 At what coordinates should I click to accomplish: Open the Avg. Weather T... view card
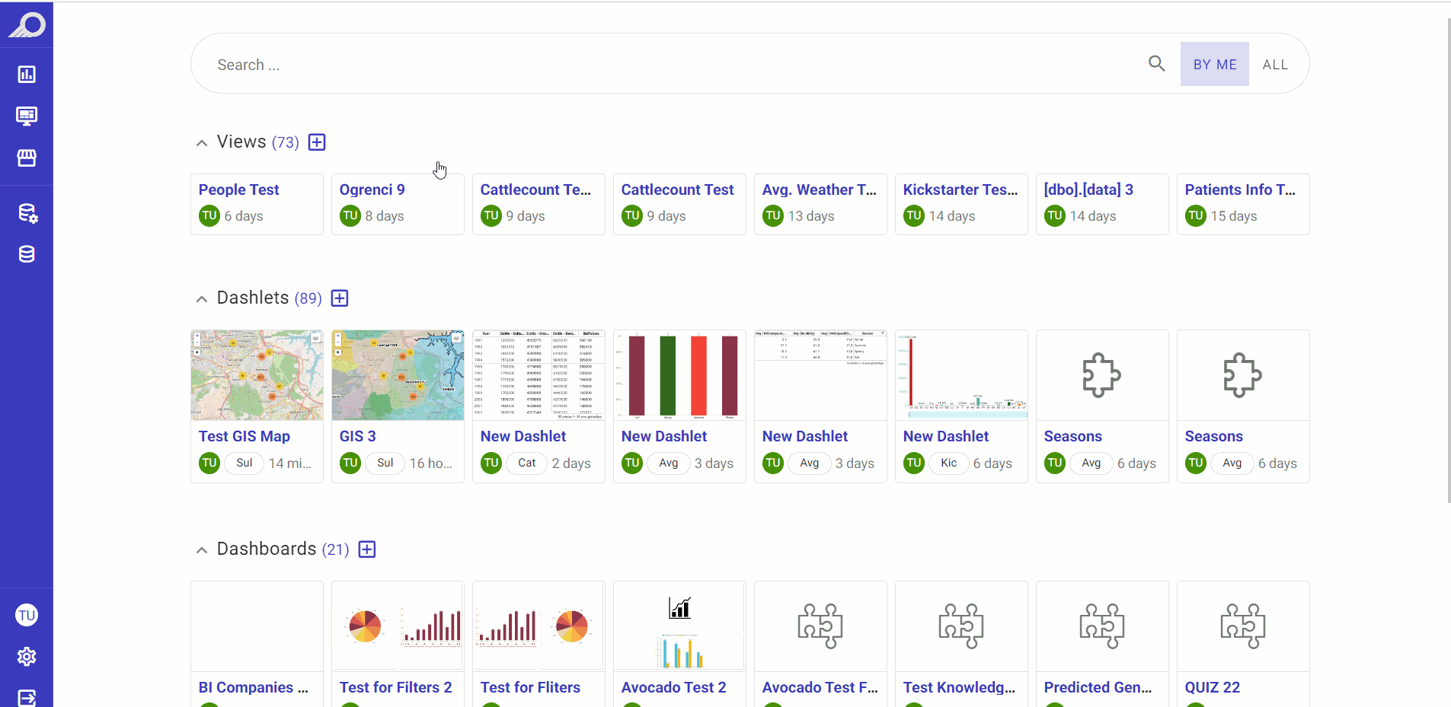820,204
